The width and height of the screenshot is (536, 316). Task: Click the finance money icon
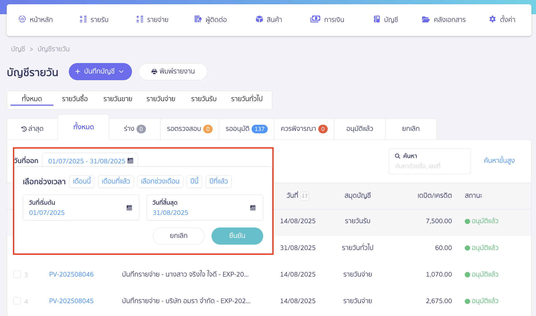tap(315, 19)
